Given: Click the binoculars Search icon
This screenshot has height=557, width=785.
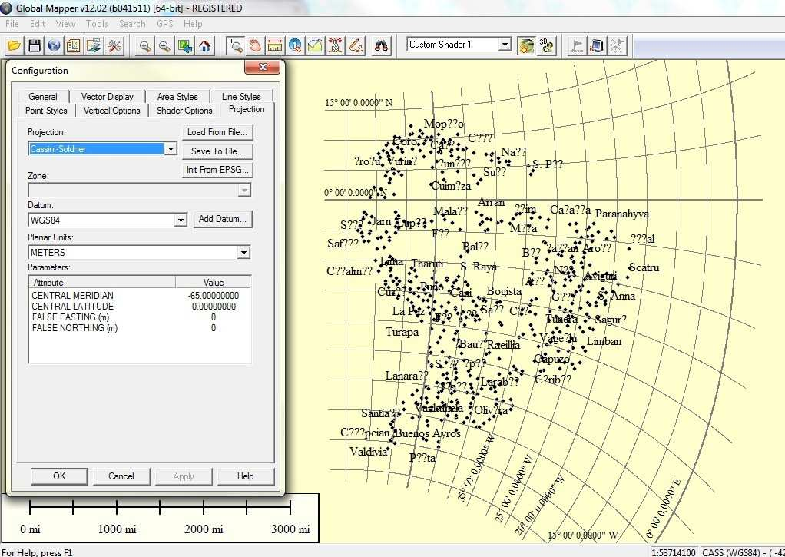Looking at the screenshot, I should tap(382, 45).
